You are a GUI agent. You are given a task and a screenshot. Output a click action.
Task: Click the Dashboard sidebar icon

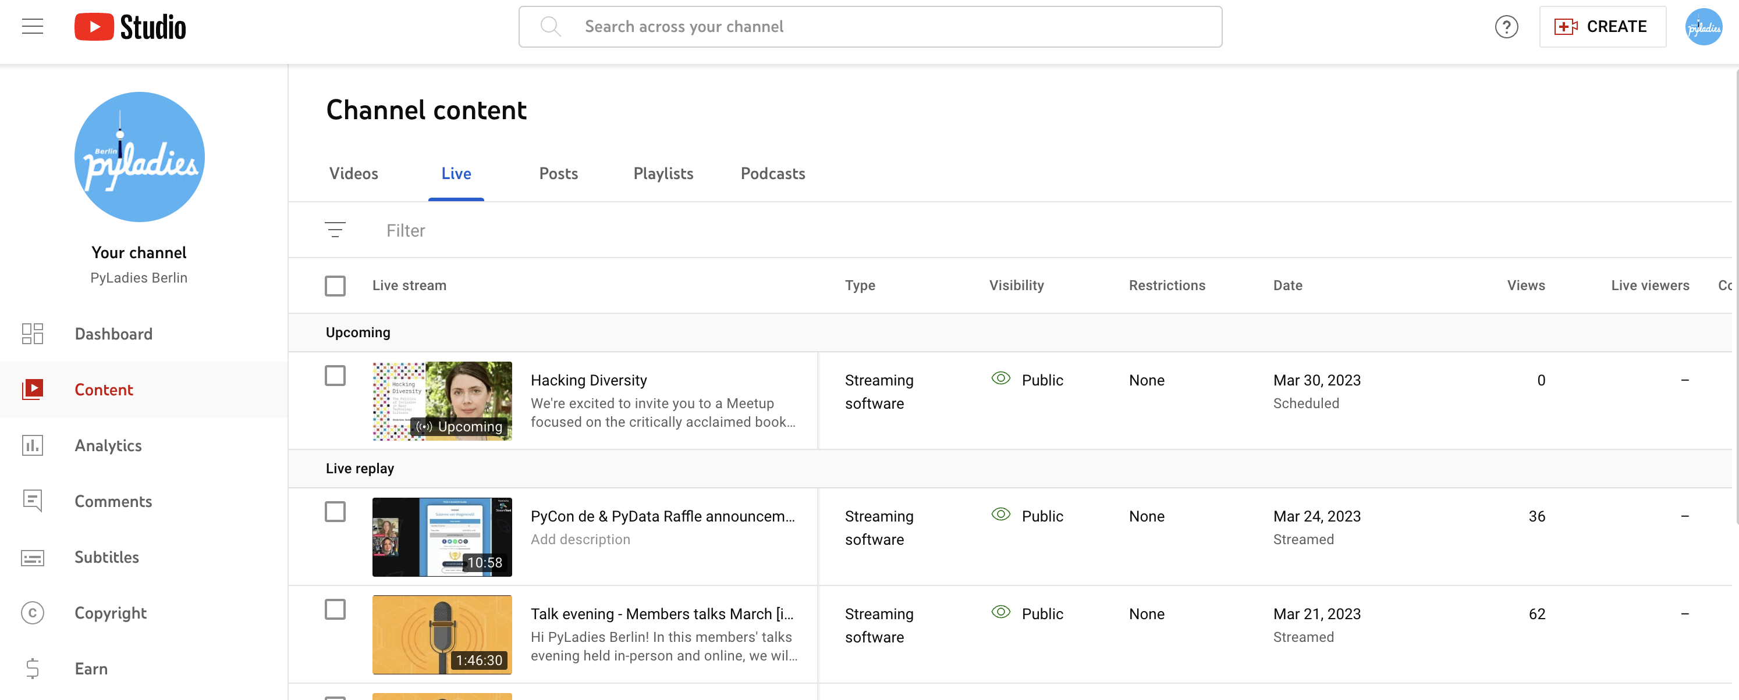(33, 334)
